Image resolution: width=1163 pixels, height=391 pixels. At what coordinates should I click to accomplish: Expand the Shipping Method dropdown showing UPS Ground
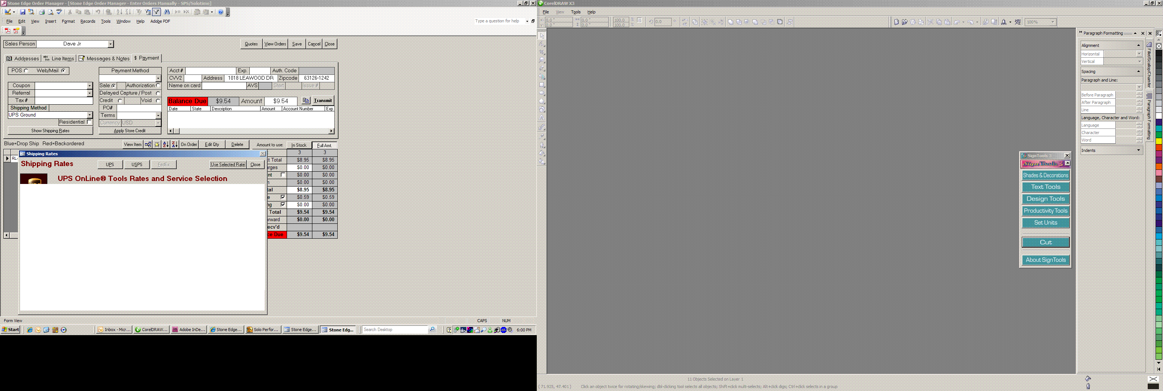(x=89, y=115)
